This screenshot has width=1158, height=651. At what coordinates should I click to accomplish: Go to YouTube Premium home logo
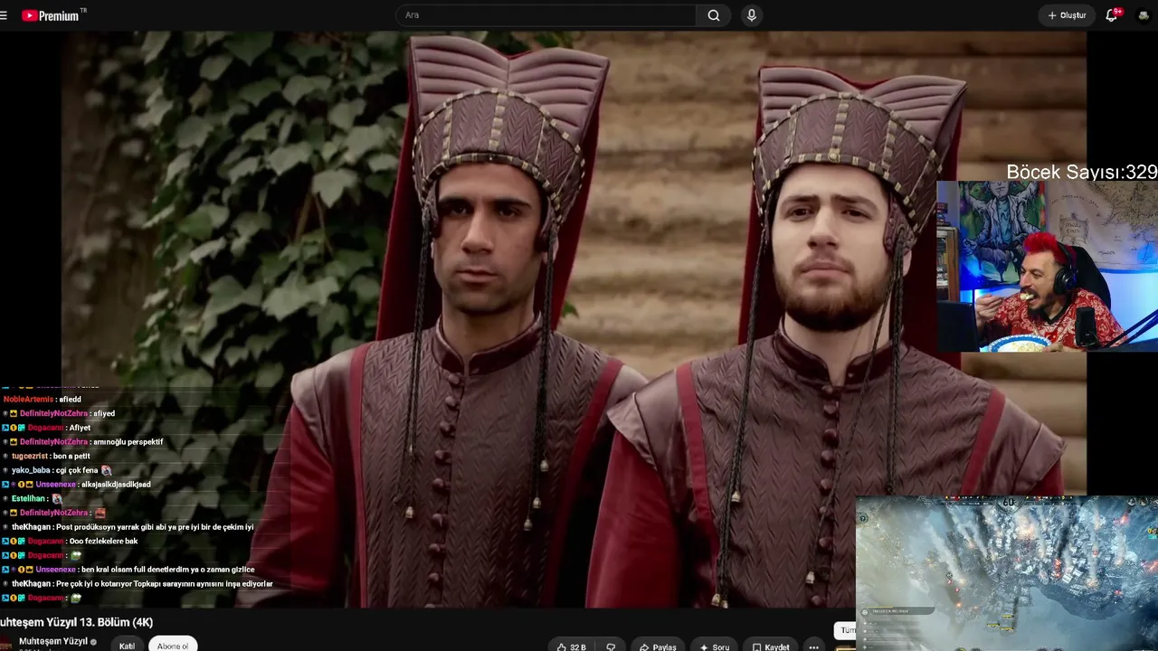tap(54, 15)
